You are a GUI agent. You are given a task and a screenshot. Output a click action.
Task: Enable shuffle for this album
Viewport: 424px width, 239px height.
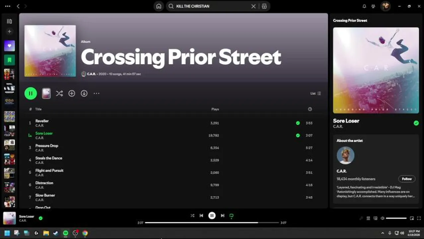59,93
